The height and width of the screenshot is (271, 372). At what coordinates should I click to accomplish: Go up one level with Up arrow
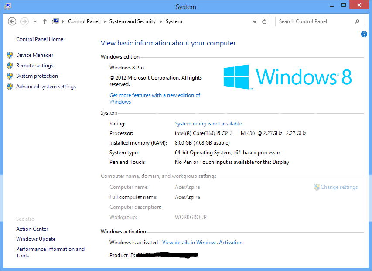coord(45,21)
